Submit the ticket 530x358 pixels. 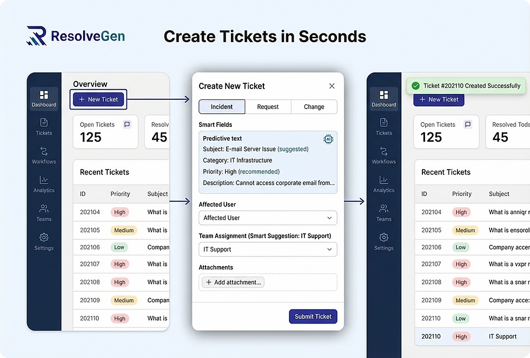click(313, 316)
